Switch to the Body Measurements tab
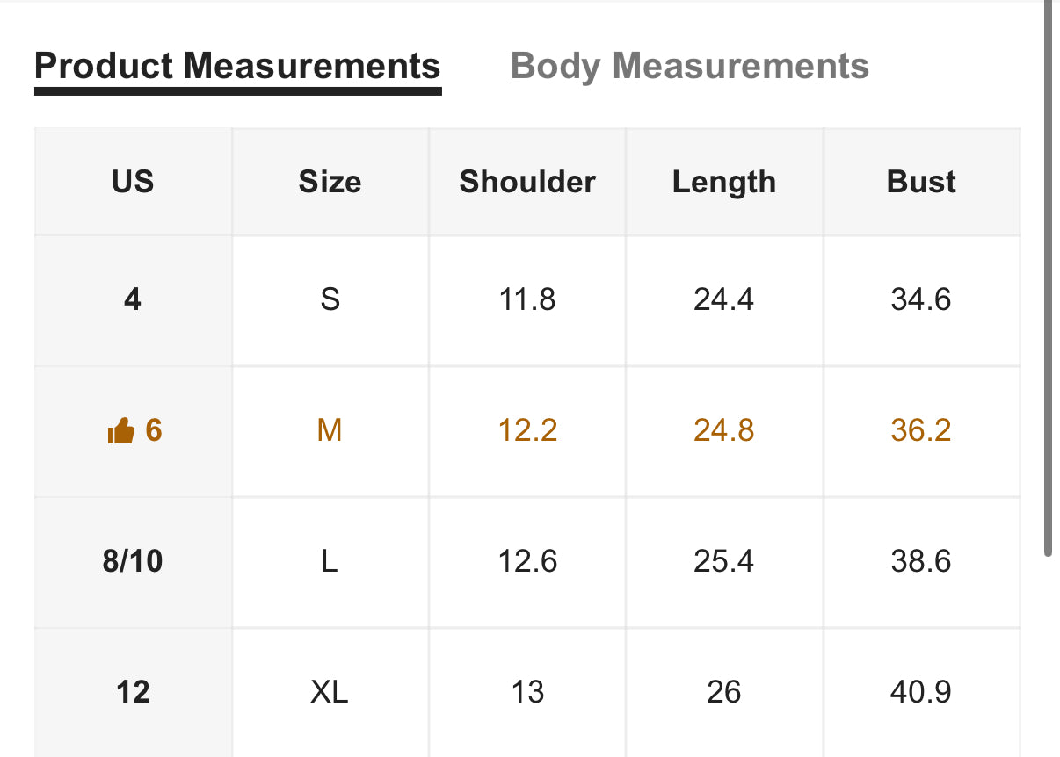The height and width of the screenshot is (757, 1060). tap(689, 66)
